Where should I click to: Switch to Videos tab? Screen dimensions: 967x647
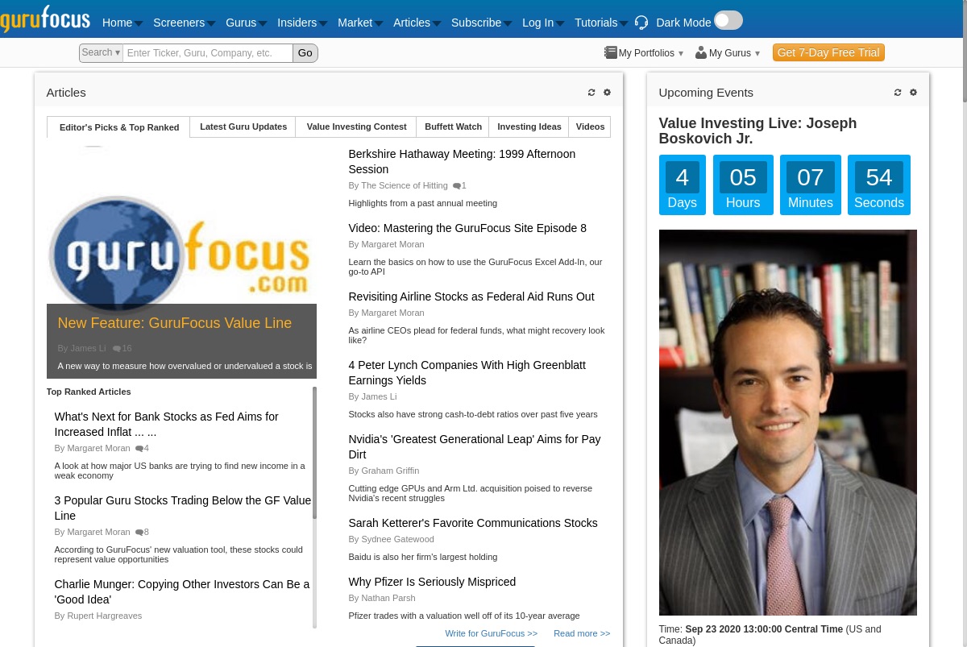(590, 126)
